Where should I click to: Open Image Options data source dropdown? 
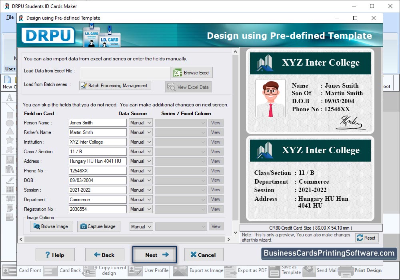(141, 226)
